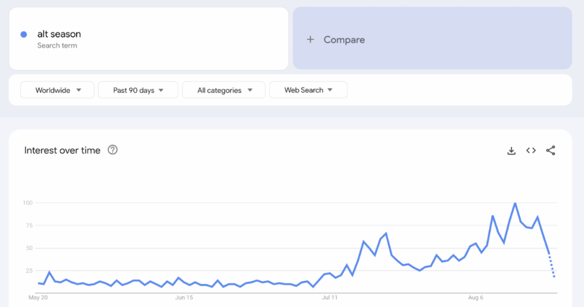
Task: Open the Worldwide region dropdown
Action: click(x=58, y=90)
